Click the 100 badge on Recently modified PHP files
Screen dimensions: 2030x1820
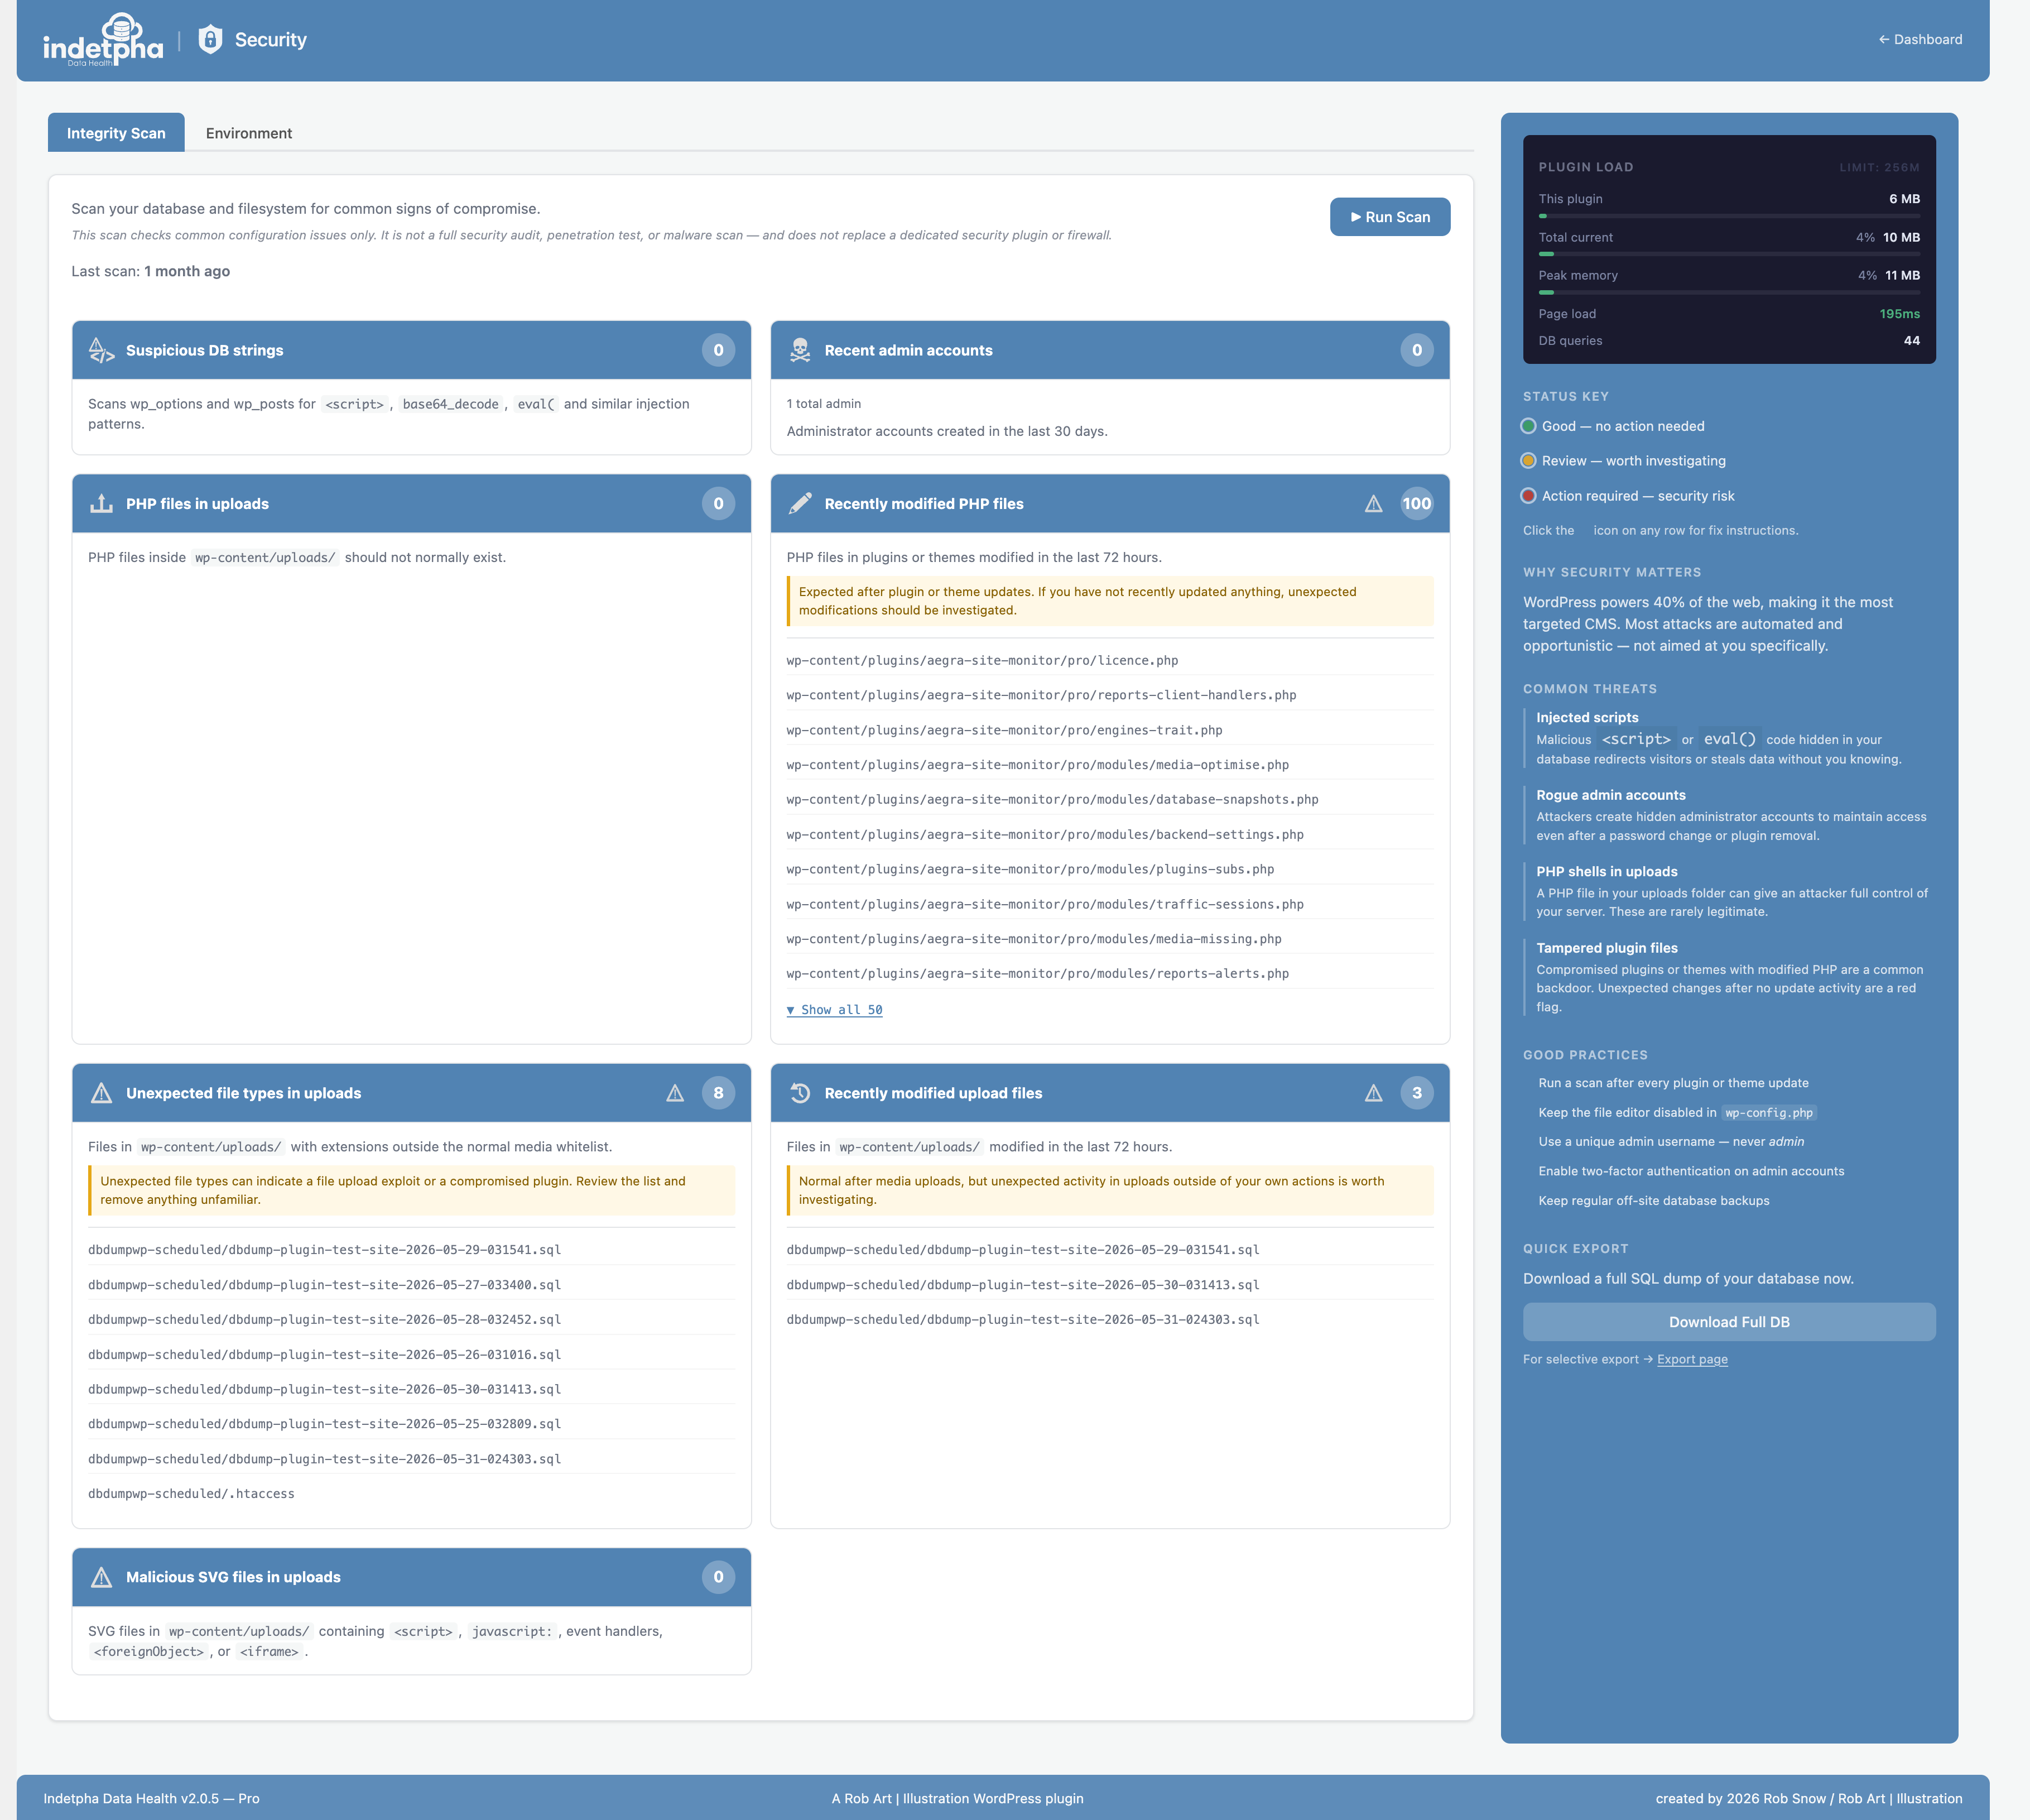pos(1417,504)
